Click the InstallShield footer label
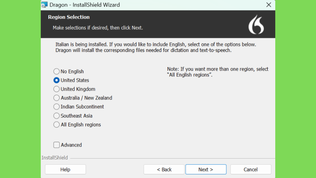 55,158
